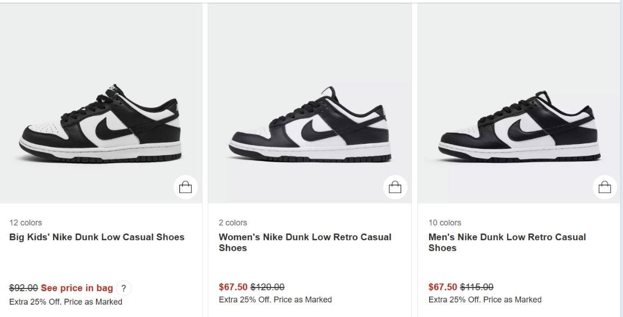This screenshot has width=623, height=317.
Task: Click 2 colors under the Women's shoe
Action: coord(233,222)
